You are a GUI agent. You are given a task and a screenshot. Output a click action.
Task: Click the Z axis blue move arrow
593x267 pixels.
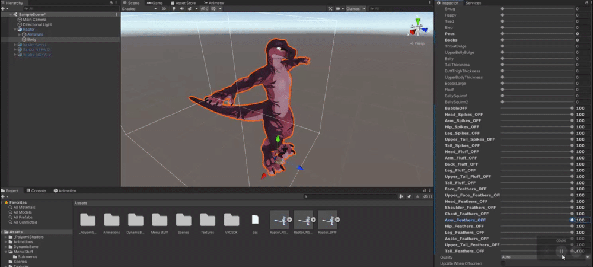tap(300, 167)
